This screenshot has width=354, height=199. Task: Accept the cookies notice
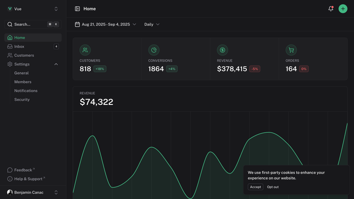[x=255, y=187]
